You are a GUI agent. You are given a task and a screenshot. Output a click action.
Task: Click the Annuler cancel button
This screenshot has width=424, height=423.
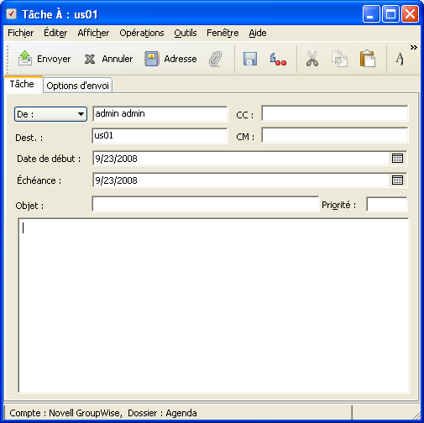coord(108,59)
